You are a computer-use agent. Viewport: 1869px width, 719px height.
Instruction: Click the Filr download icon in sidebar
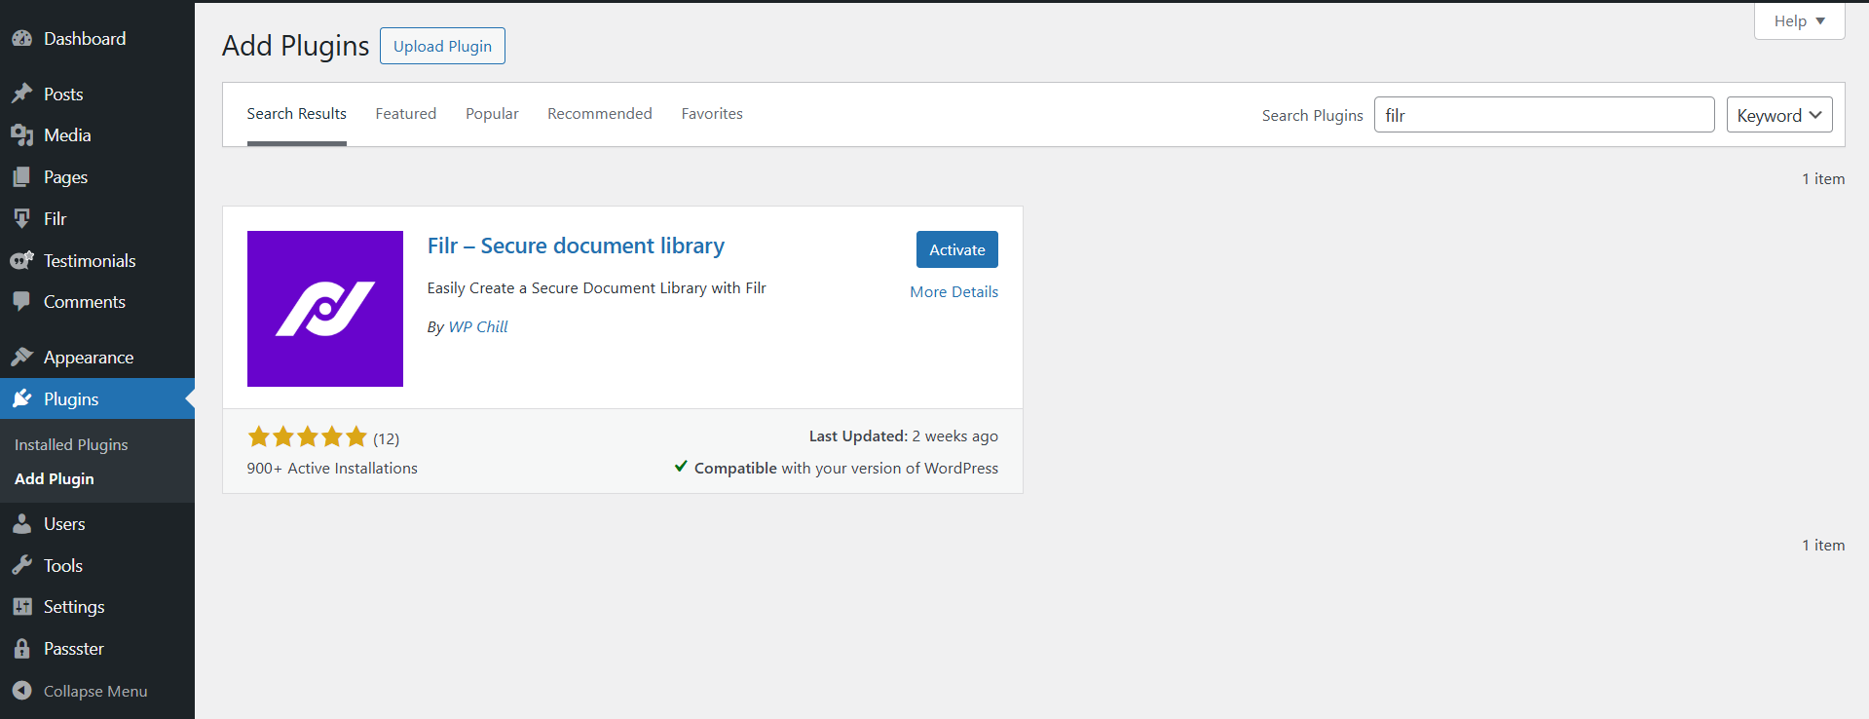tap(22, 219)
